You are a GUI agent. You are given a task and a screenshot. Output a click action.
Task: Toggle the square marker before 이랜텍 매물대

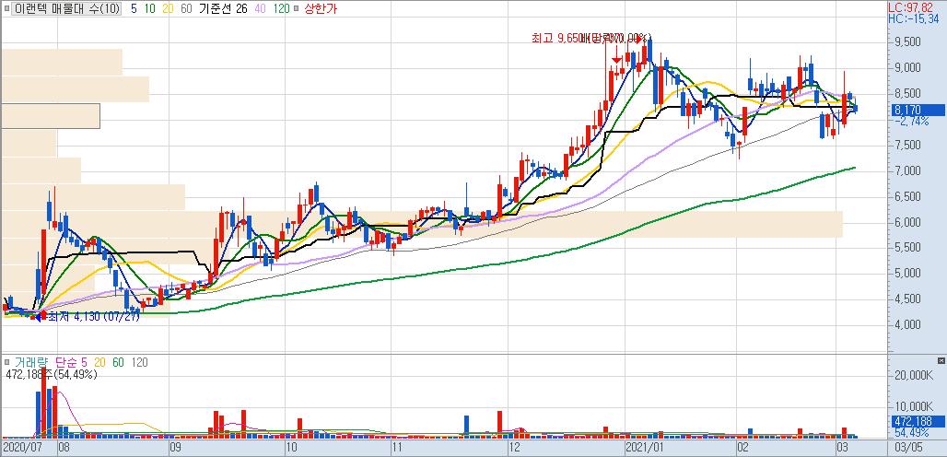click(x=6, y=9)
